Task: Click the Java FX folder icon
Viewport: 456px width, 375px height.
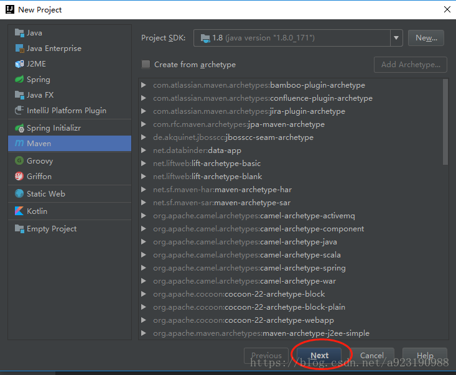Action: pyautogui.click(x=19, y=95)
